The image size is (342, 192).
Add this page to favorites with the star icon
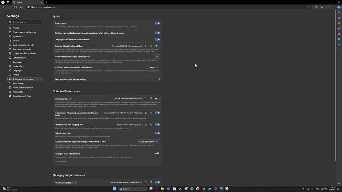[309, 7]
